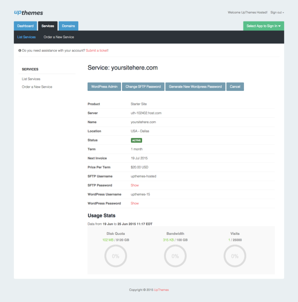298x302 pixels.
Task: Switch to the Domains tab
Action: (x=68, y=26)
